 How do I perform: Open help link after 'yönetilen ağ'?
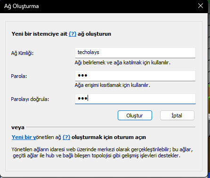pyautogui.click(x=66, y=137)
